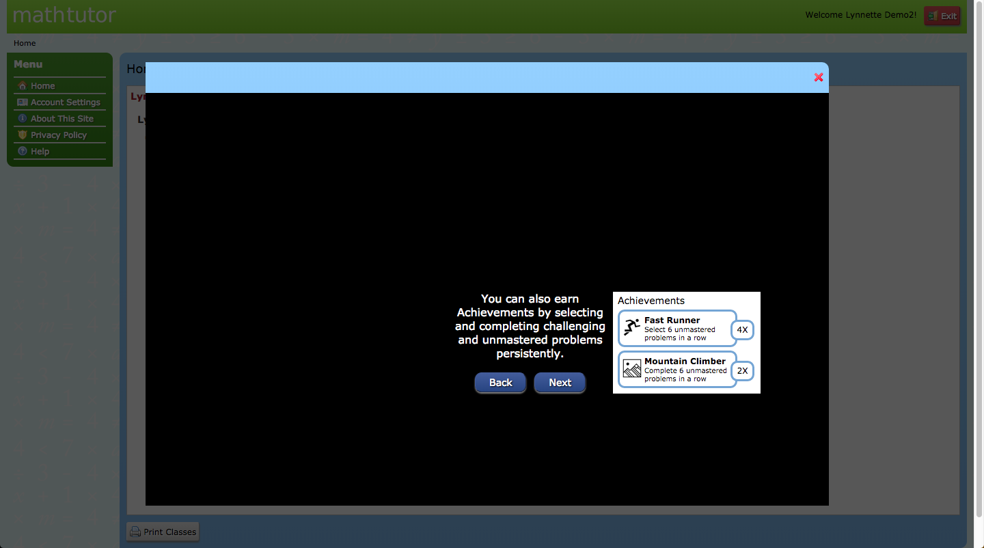The image size is (984, 548).
Task: Click the 'Welcome Lynnette Demo2!' text
Action: 860,15
